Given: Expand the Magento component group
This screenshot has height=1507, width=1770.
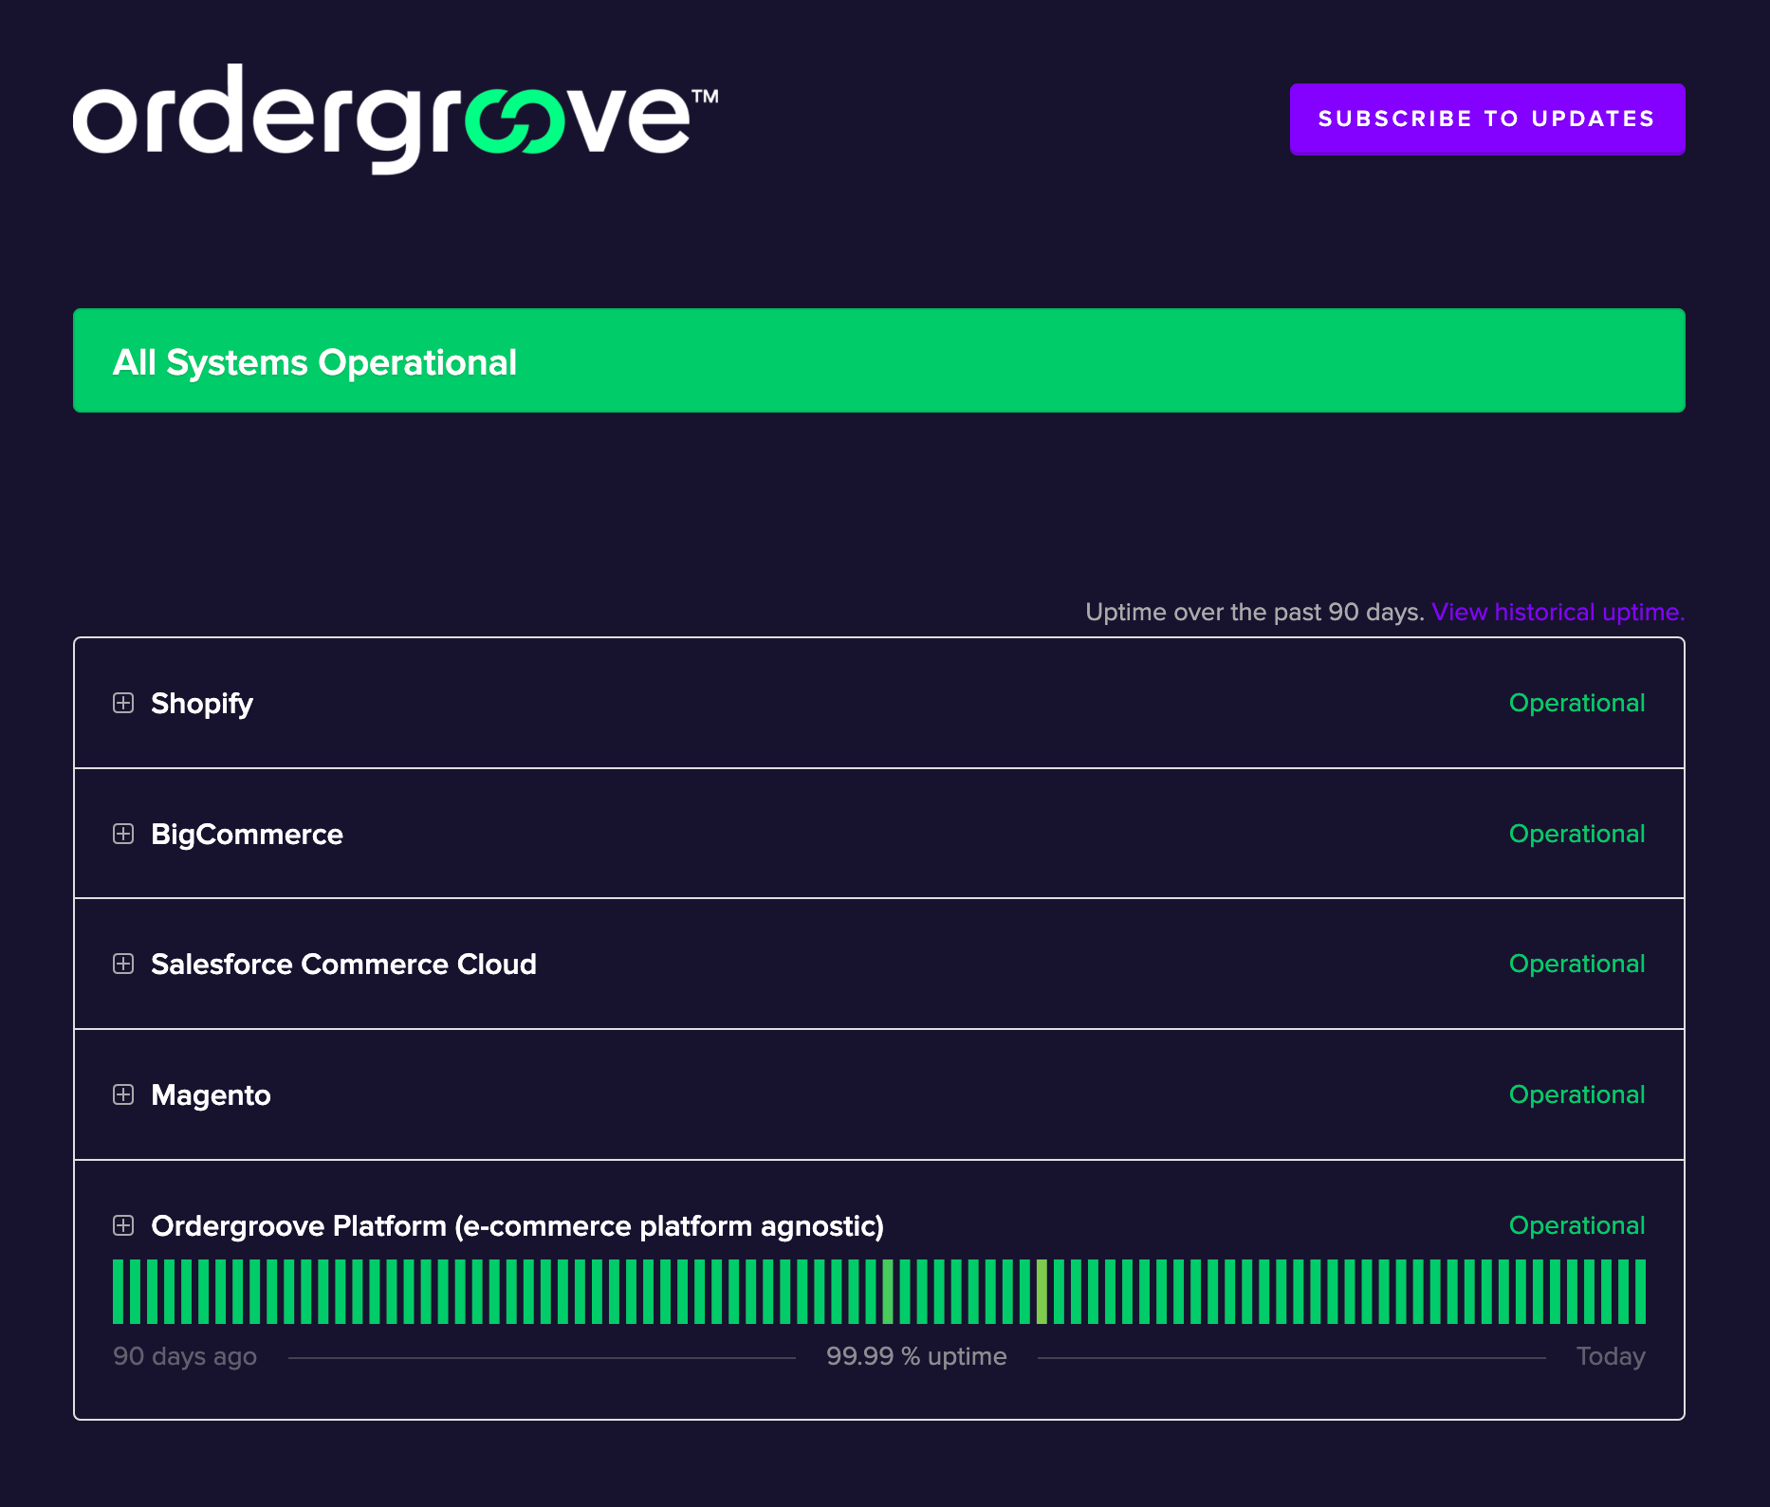Looking at the screenshot, I should click(123, 1094).
